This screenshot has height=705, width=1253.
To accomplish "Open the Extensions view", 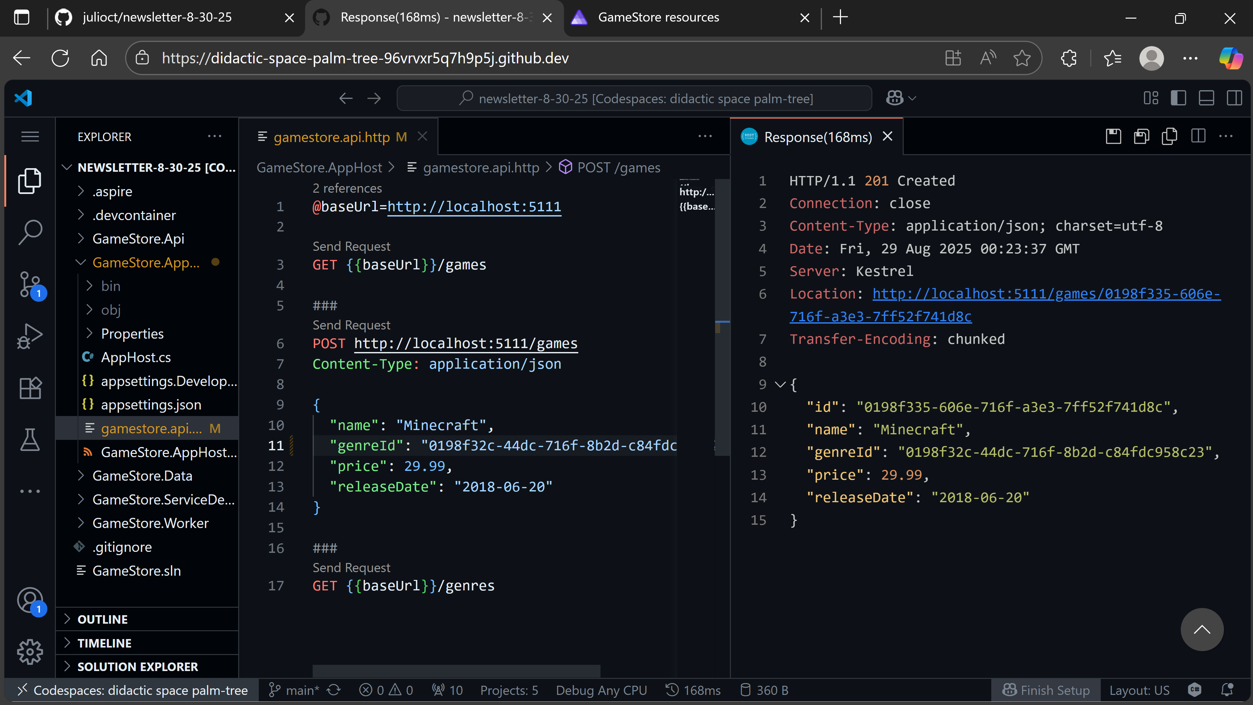I will point(30,388).
